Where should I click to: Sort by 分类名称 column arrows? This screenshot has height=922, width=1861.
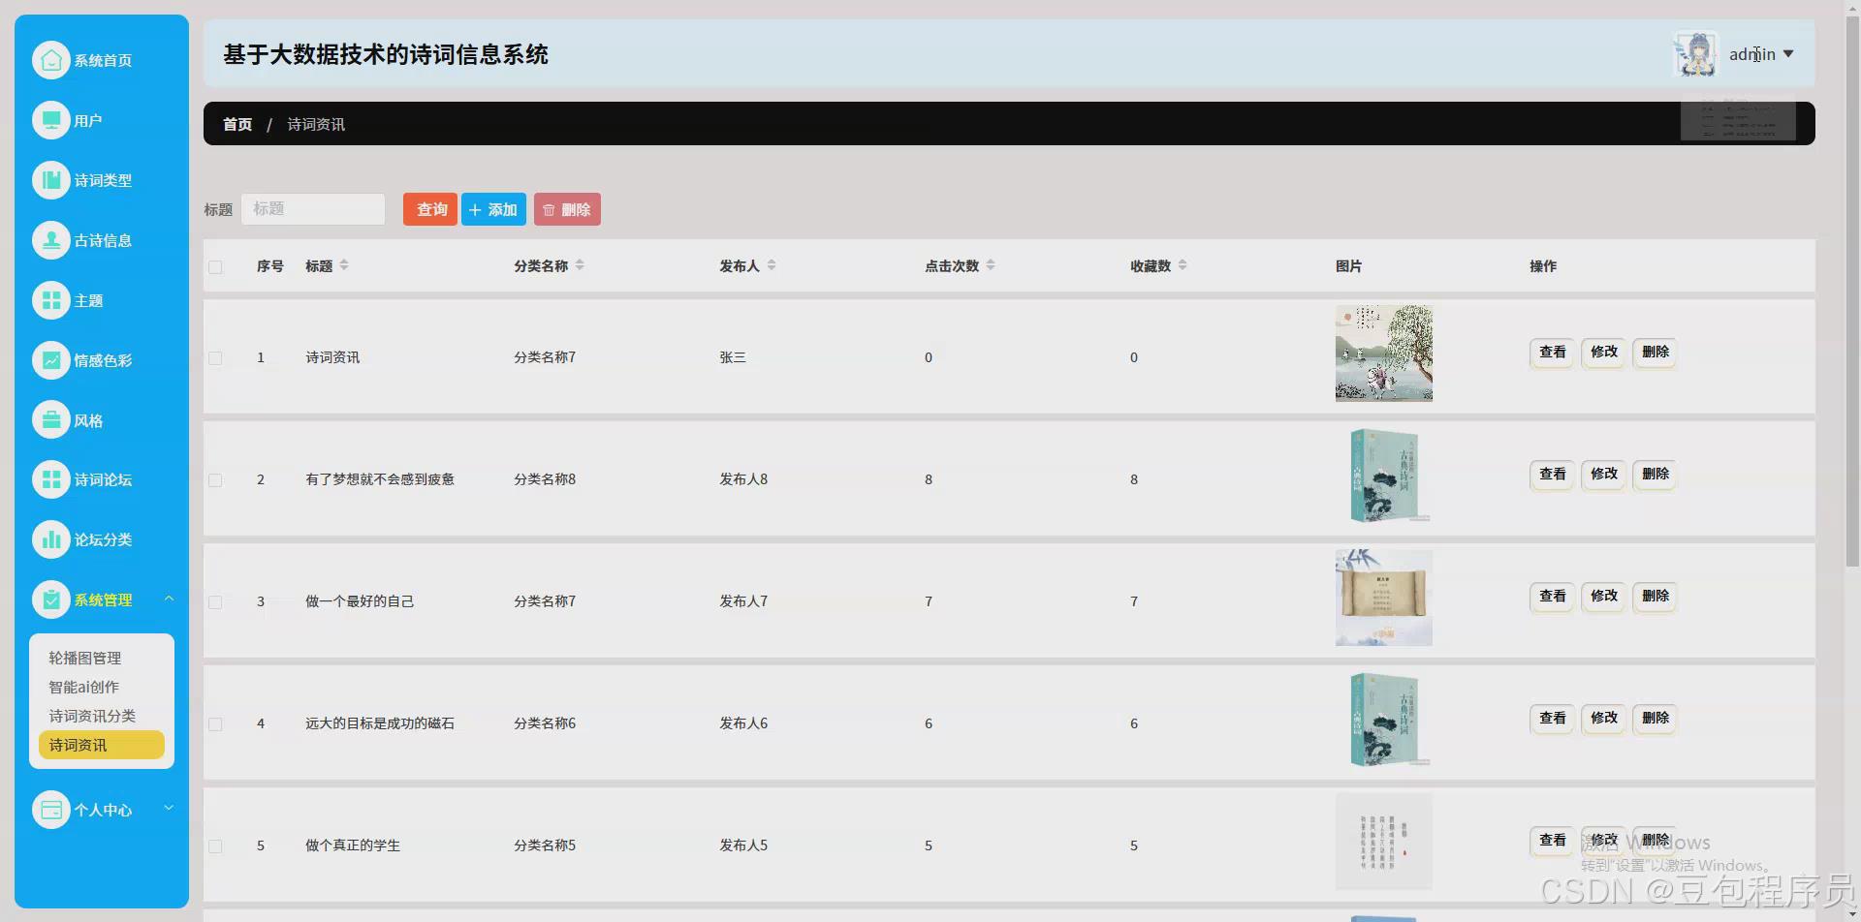click(580, 265)
